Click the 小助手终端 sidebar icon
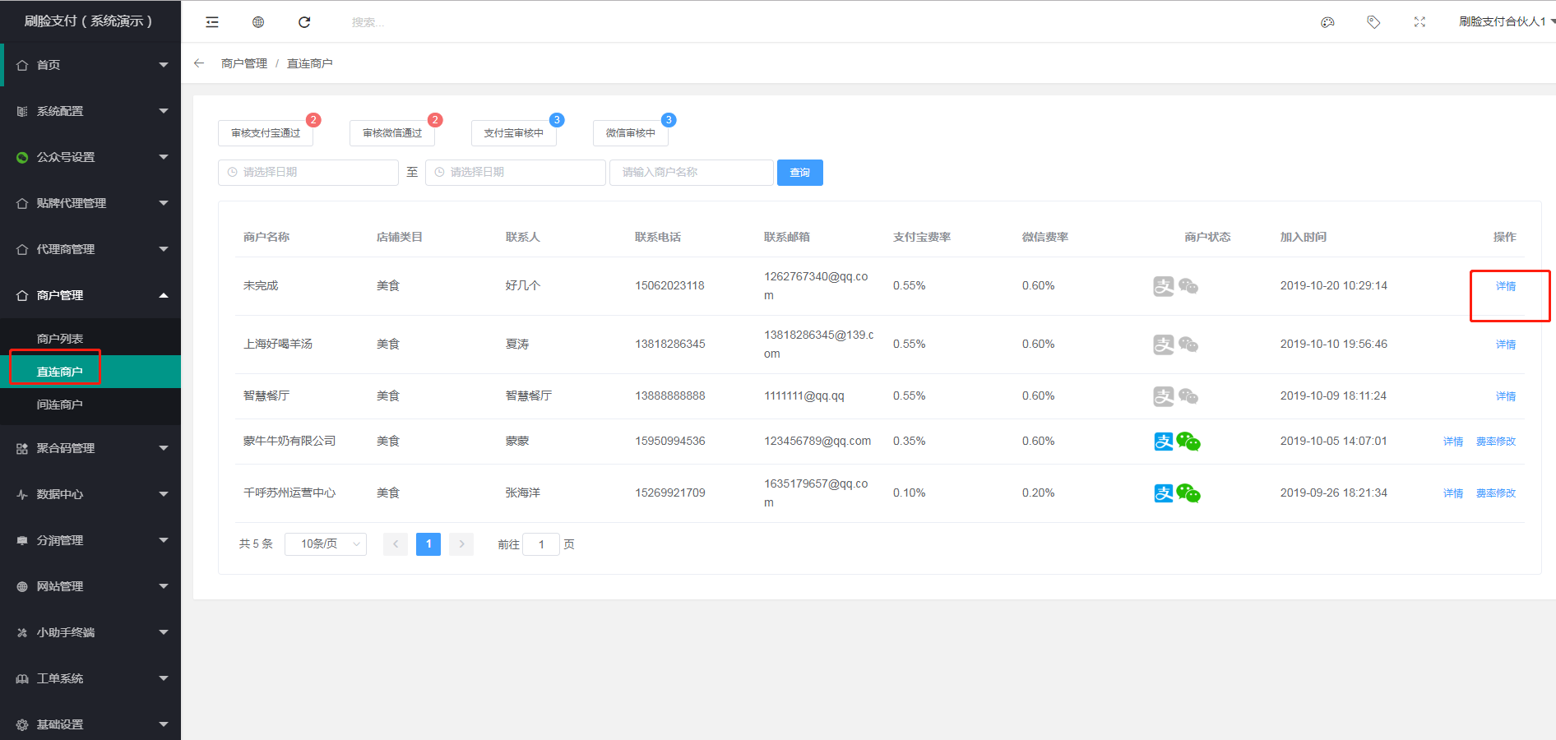This screenshot has height=740, width=1556. click(22, 632)
